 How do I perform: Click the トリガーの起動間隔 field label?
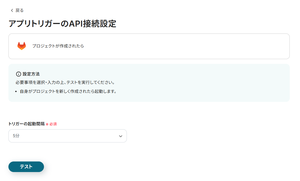tap(26, 124)
